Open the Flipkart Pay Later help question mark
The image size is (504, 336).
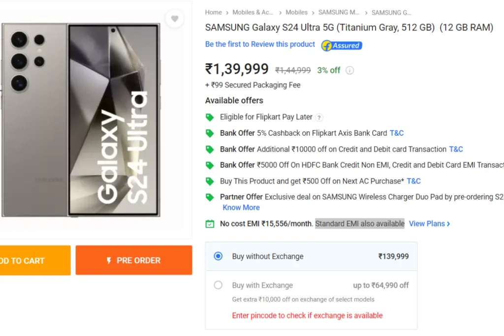coord(319,118)
